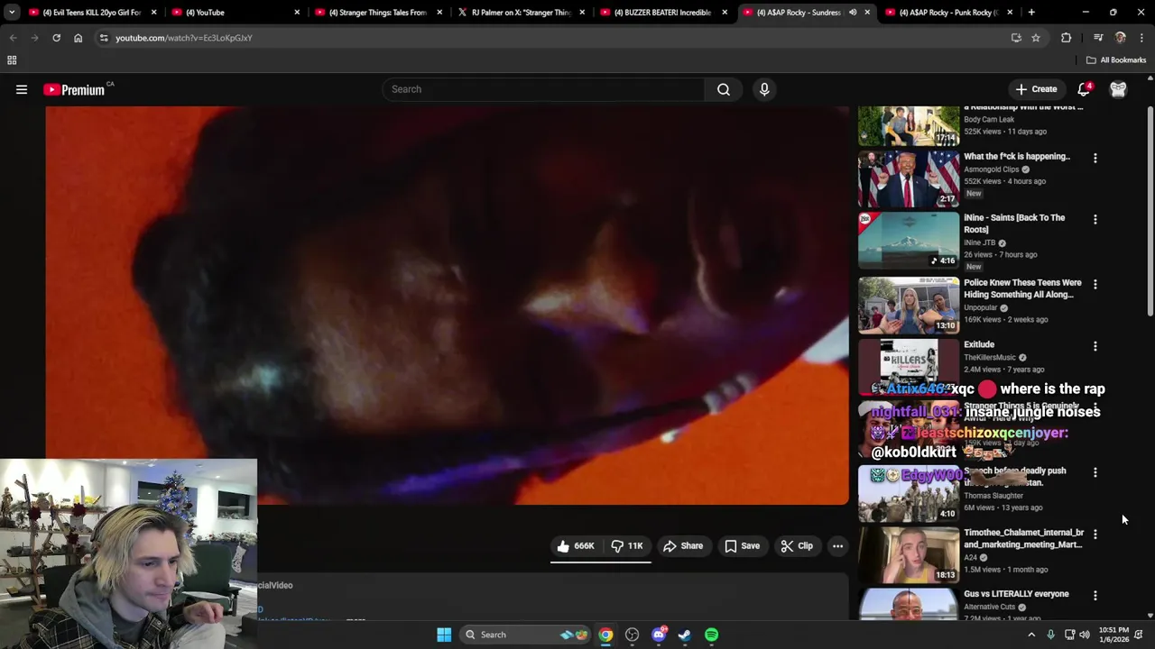Go back in browser history
The image size is (1155, 649).
(x=13, y=38)
